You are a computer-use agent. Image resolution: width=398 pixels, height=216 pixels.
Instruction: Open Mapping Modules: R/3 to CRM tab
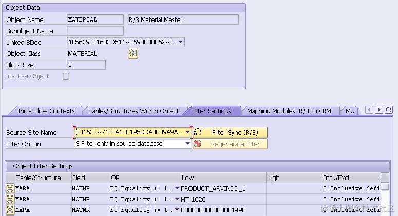coord(289,111)
